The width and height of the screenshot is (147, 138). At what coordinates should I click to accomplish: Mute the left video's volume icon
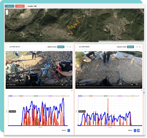pos(62,85)
